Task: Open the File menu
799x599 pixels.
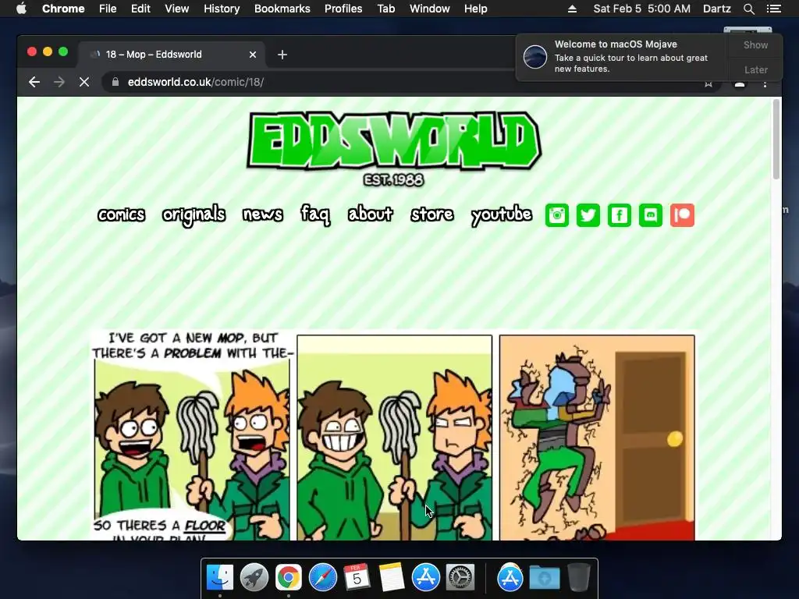Action: tap(108, 9)
